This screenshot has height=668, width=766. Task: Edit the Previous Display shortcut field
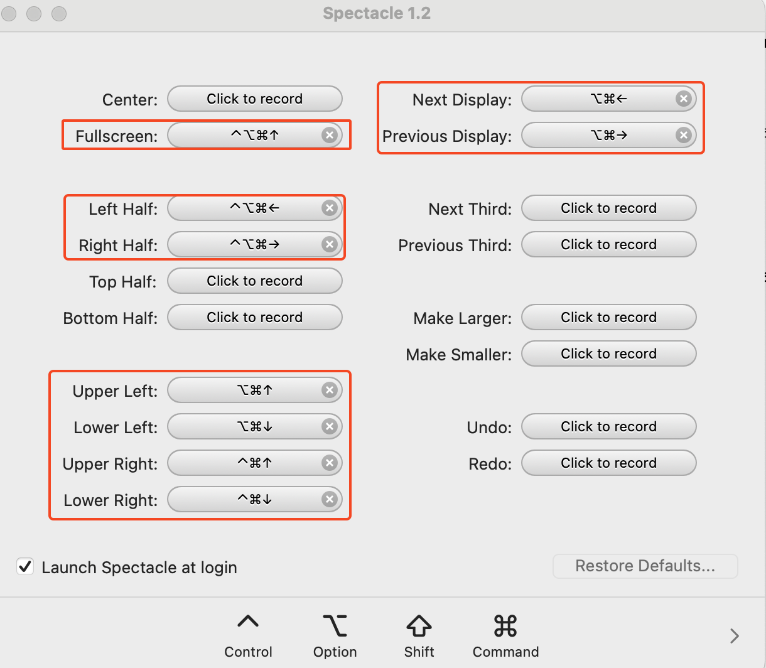[609, 135]
